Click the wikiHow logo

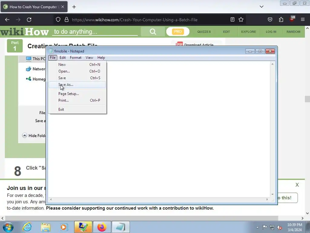[x=25, y=32]
